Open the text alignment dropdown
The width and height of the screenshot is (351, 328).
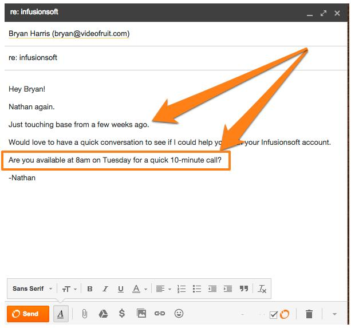coord(163,289)
